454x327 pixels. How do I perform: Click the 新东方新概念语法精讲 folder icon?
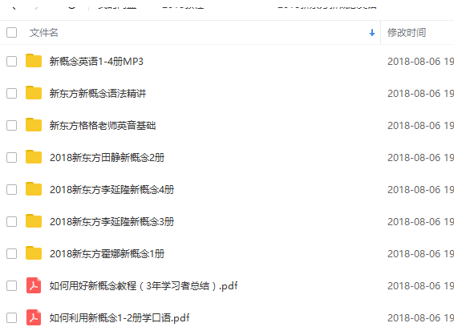click(34, 93)
